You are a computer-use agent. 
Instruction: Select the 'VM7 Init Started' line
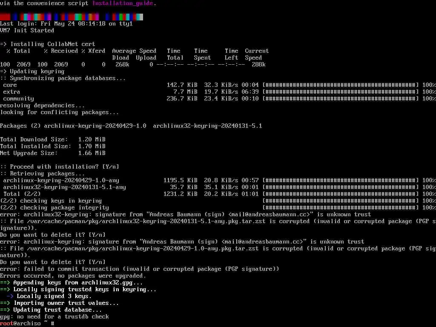(27, 31)
